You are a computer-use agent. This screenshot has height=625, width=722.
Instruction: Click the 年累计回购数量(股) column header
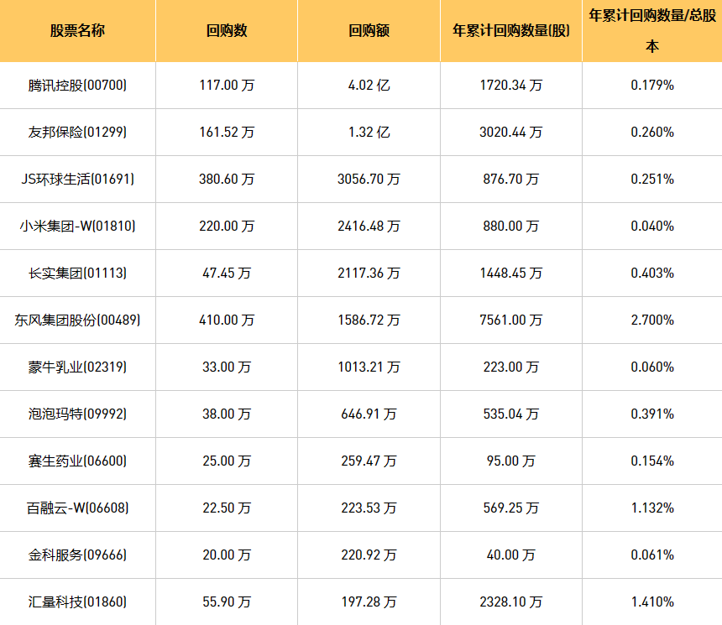coord(511,31)
